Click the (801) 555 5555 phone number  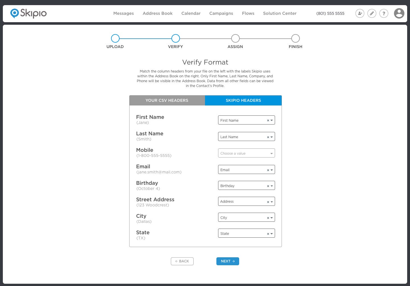(x=330, y=13)
